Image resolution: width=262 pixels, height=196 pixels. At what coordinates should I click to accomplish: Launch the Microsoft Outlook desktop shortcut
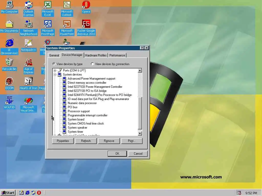pos(67,8)
